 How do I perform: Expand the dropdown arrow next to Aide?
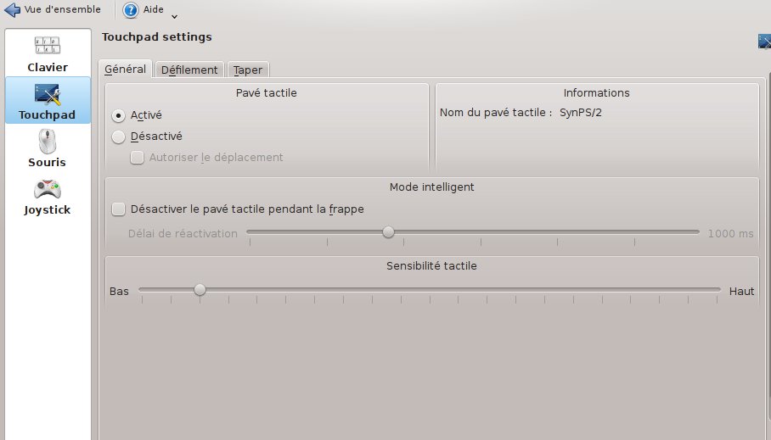coord(174,16)
